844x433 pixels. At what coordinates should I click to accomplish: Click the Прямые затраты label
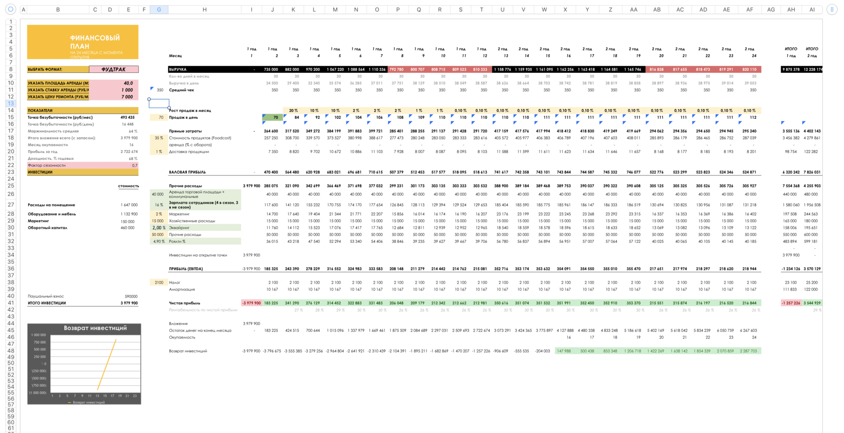point(185,131)
